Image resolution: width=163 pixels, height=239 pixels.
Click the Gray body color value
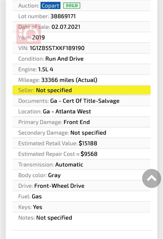pyautogui.click(x=54, y=175)
